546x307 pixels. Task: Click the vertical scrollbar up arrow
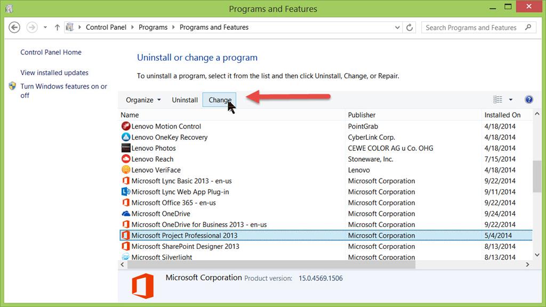point(537,114)
